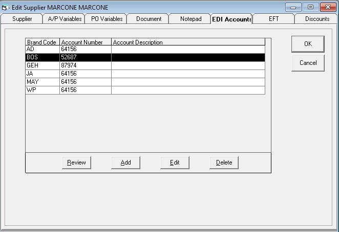Screen dimensions: 339x232
Task: Select the EDI Accounts tab
Action: coord(231,19)
